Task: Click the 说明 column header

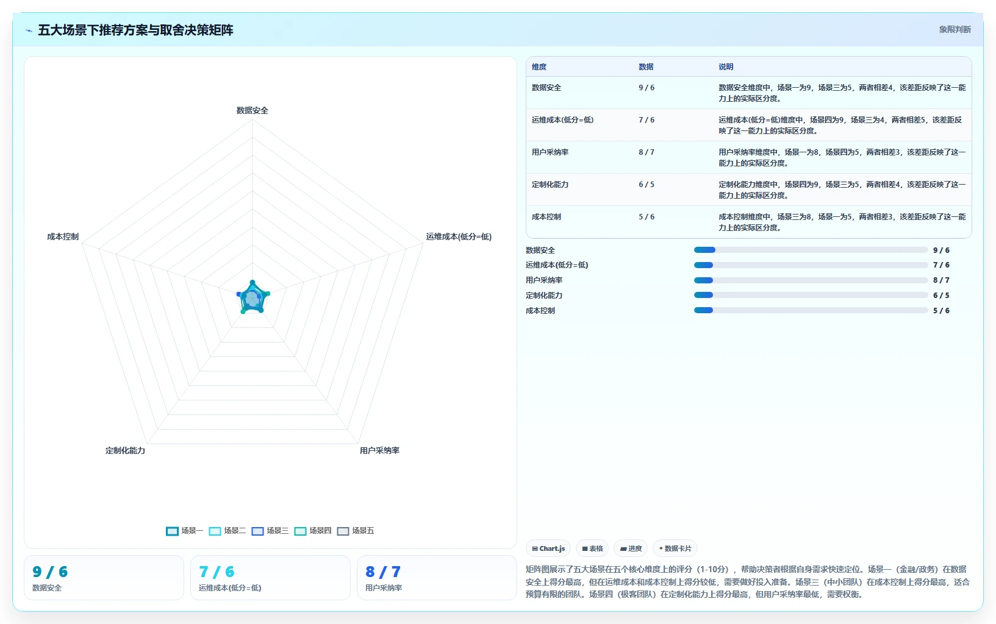Action: [726, 67]
